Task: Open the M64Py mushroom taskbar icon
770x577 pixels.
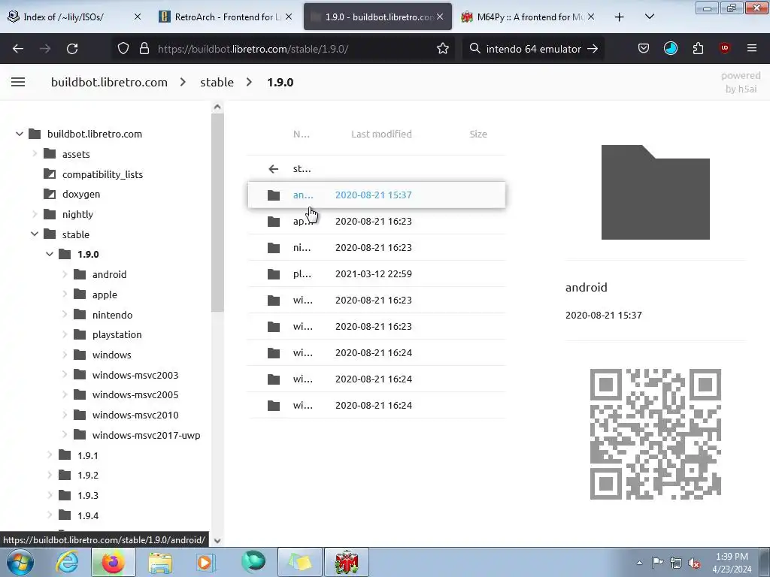Action: [346, 562]
